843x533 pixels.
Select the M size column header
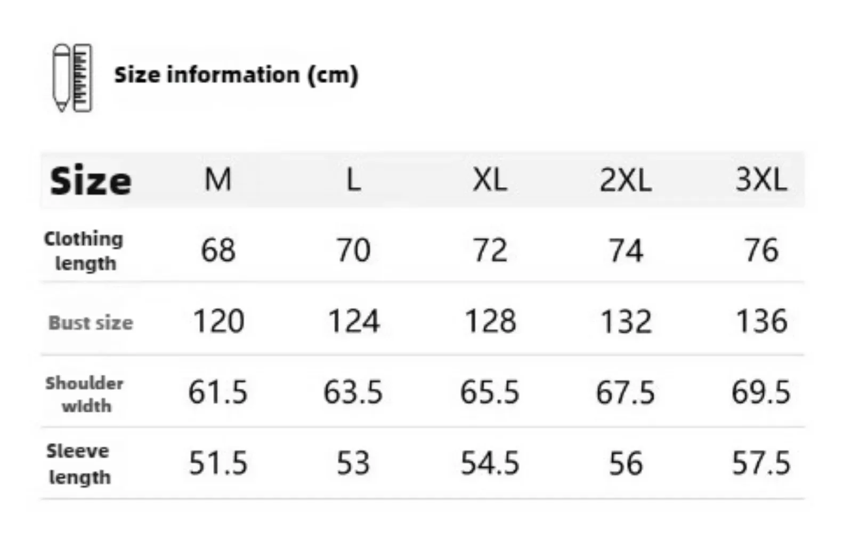pyautogui.click(x=218, y=179)
